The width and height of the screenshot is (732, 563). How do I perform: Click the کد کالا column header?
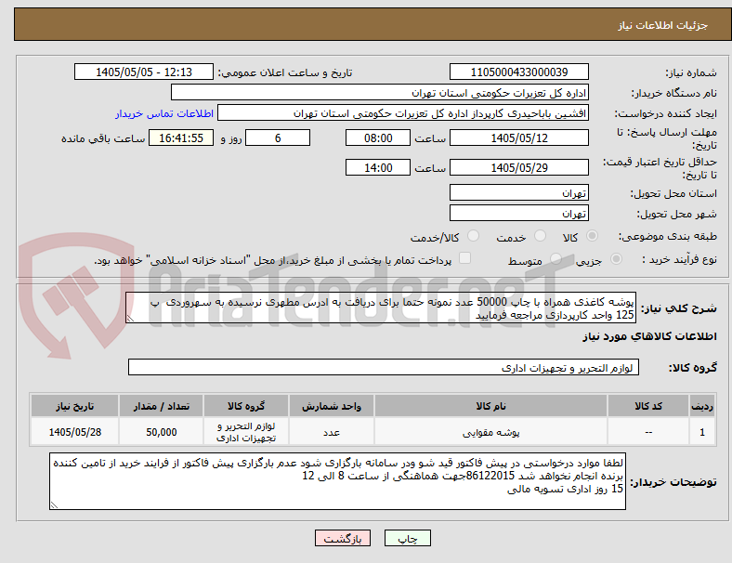click(x=648, y=406)
